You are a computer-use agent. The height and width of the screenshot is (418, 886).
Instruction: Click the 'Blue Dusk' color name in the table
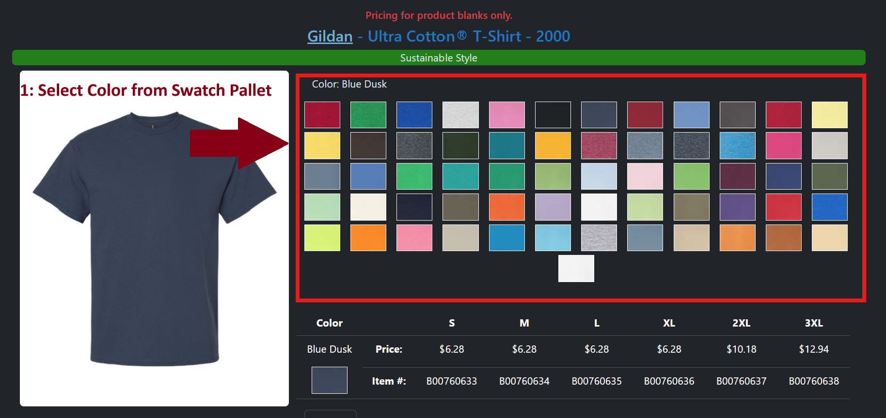click(330, 349)
